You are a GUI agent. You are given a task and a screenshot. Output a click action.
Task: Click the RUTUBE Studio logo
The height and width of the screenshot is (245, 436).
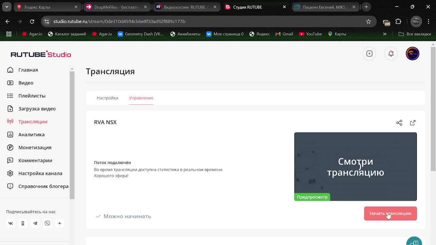point(41,54)
